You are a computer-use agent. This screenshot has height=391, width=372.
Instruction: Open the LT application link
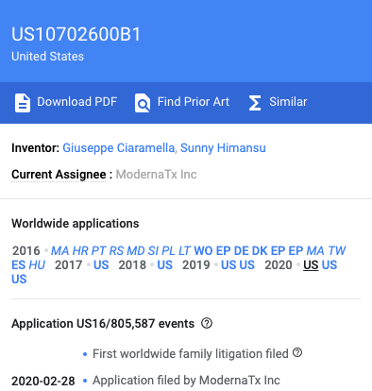pos(184,251)
